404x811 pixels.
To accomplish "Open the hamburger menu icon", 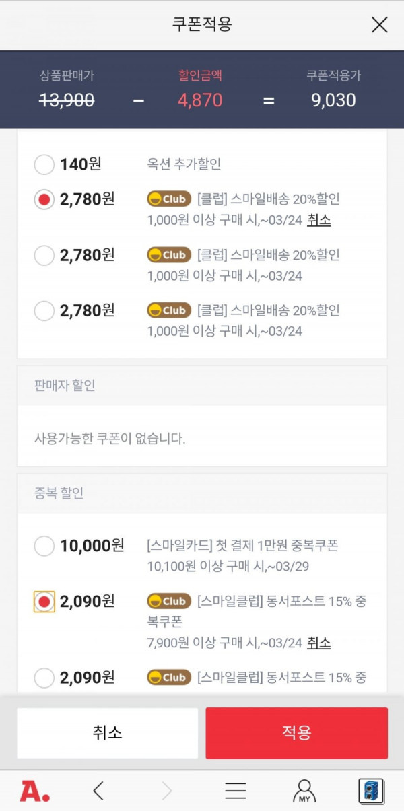I will pos(236,791).
